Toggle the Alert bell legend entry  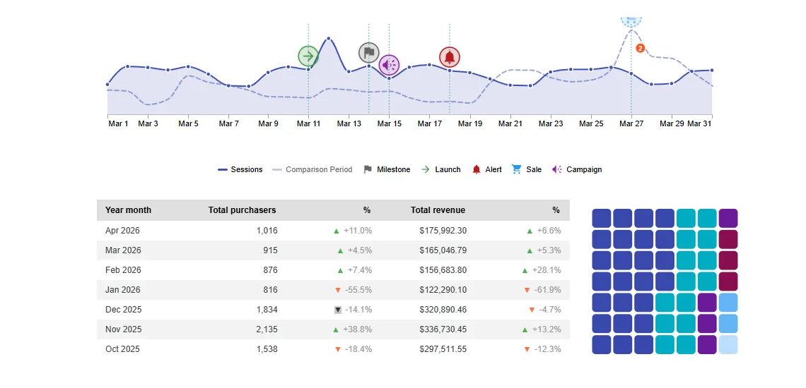click(x=487, y=169)
